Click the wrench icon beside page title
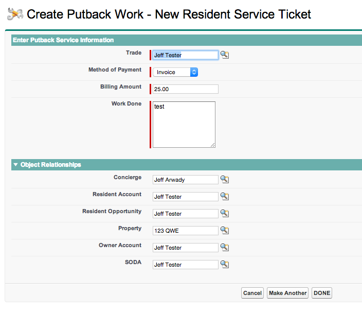This screenshot has height=330, width=362. (15, 14)
